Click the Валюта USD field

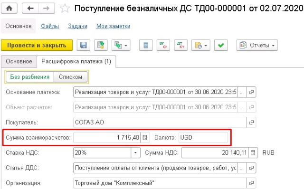[x=203, y=137]
